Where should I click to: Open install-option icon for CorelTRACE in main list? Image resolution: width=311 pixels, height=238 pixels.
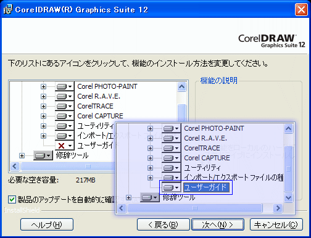(64, 106)
